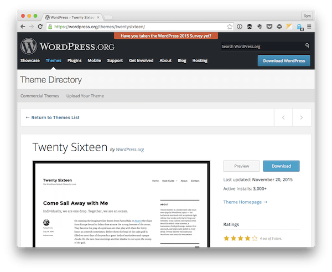
Task: Open the circled info extension icon
Action: click(x=240, y=27)
